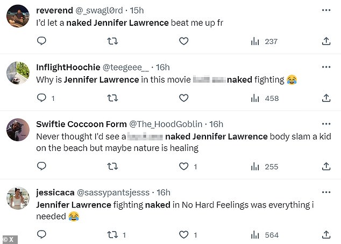Open more options on jessicaca's tweet

[x=326, y=192]
